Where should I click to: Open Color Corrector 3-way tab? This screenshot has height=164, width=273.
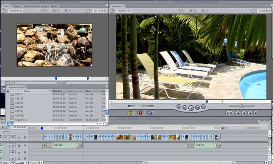tap(35, 6)
